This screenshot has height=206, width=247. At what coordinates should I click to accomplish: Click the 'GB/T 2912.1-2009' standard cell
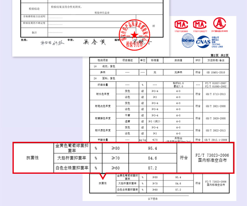coord(216,140)
